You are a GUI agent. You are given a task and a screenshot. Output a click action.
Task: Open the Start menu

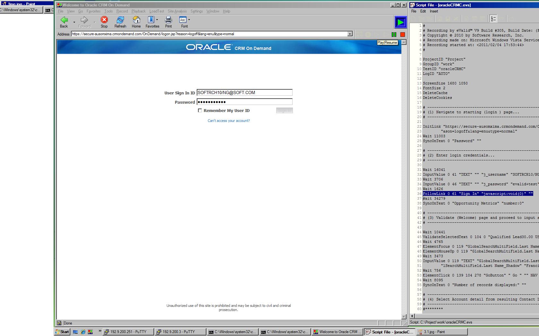click(62, 332)
